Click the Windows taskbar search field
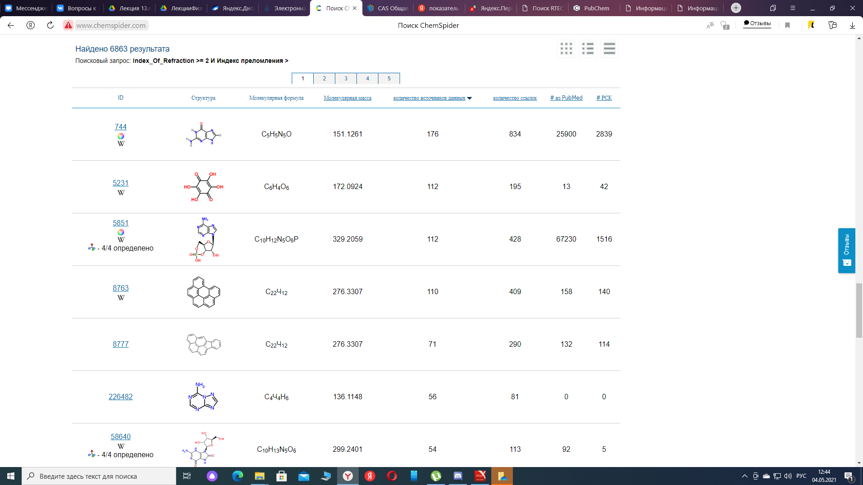Image resolution: width=863 pixels, height=485 pixels. pyautogui.click(x=99, y=476)
